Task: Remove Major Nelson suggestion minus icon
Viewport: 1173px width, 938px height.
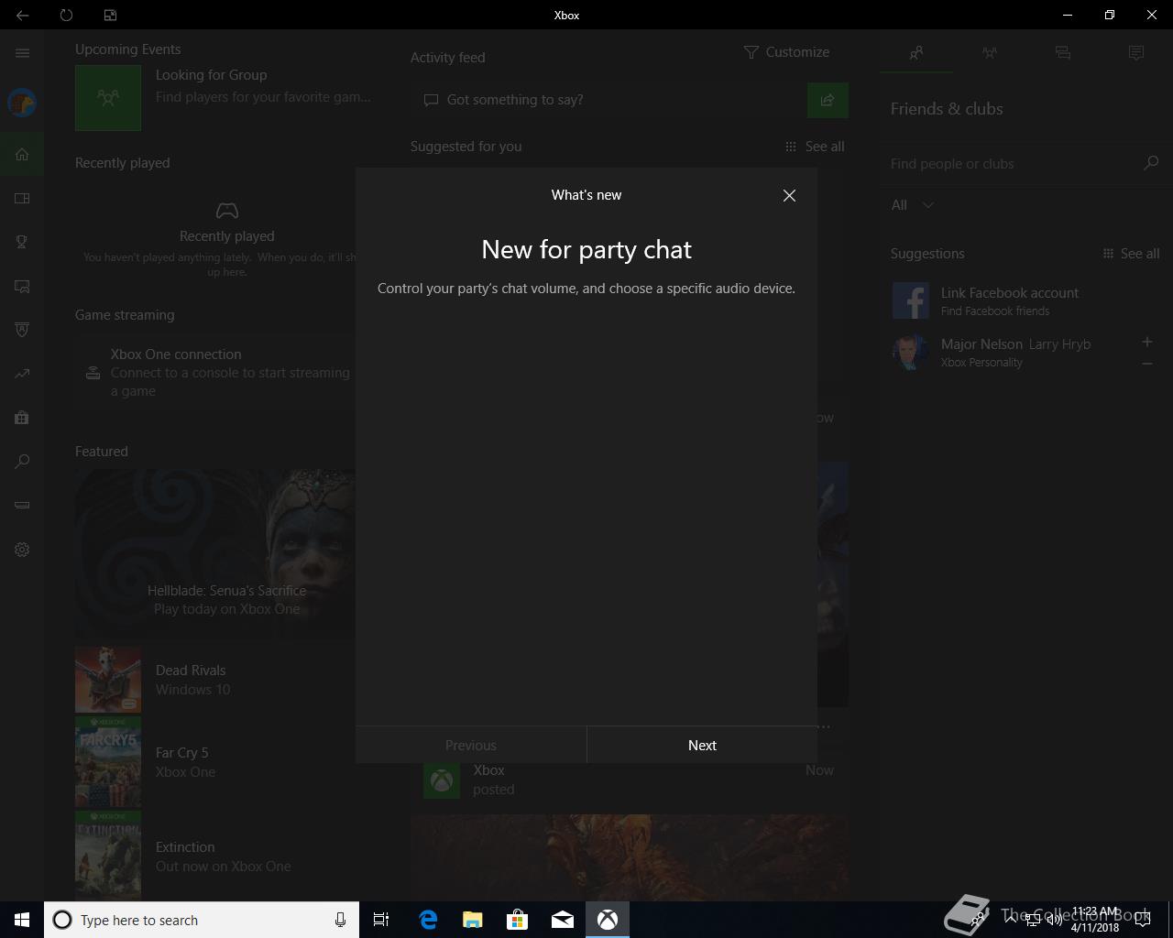Action: point(1146,364)
